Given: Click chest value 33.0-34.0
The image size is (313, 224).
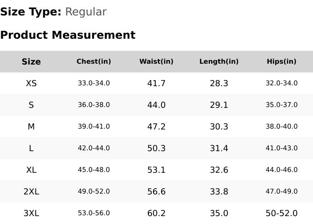Looking at the screenshot, I should 94,83.
